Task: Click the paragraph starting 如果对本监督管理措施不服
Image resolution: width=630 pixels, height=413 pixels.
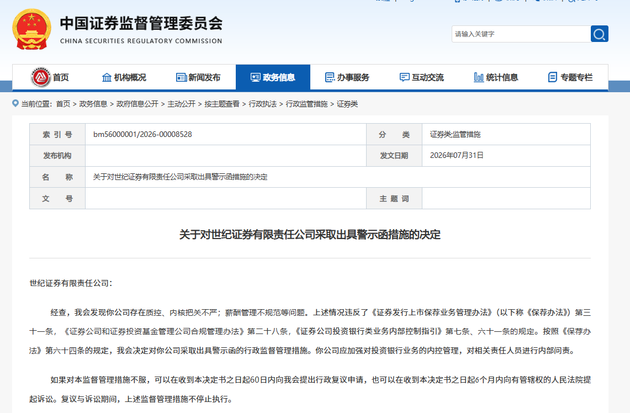Action: coord(310,389)
